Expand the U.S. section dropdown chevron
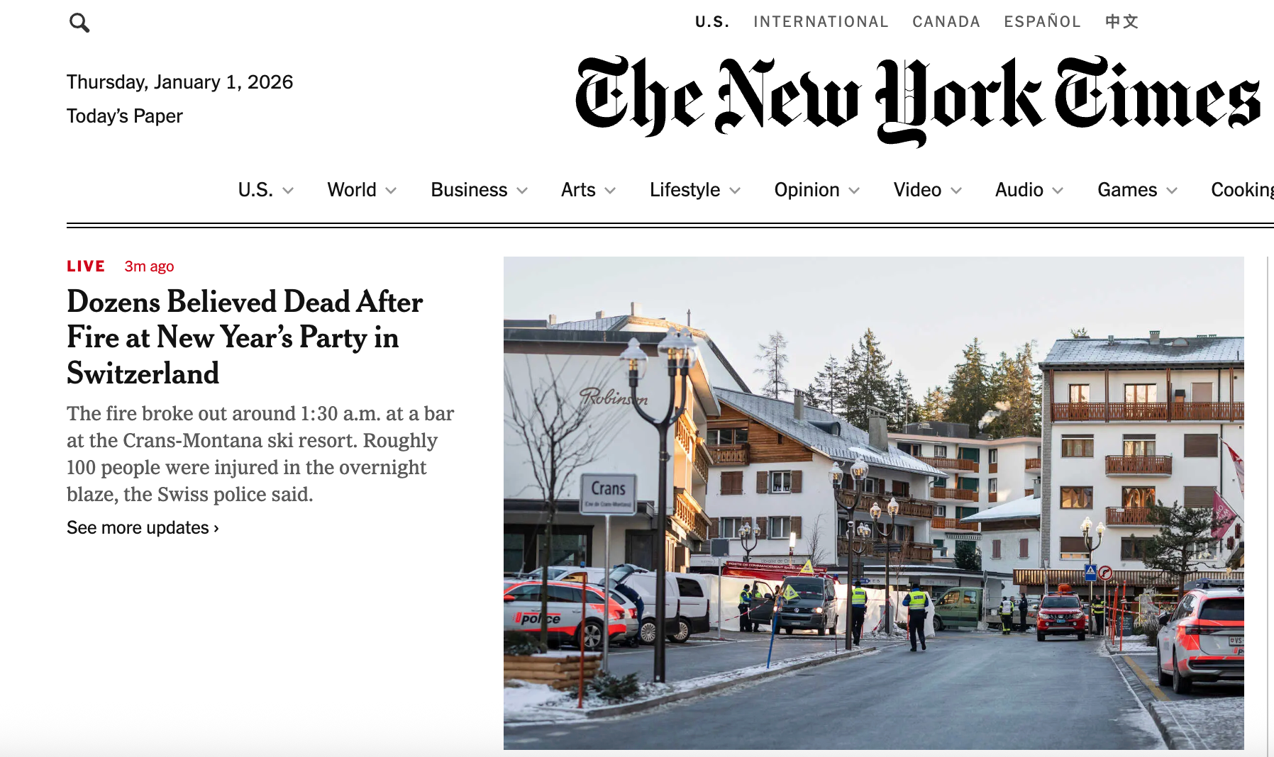Screen dimensions: 1274x757 coord(288,191)
